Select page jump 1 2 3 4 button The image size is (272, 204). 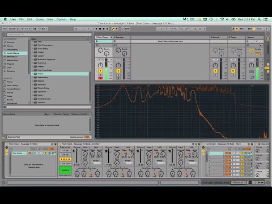65,151
